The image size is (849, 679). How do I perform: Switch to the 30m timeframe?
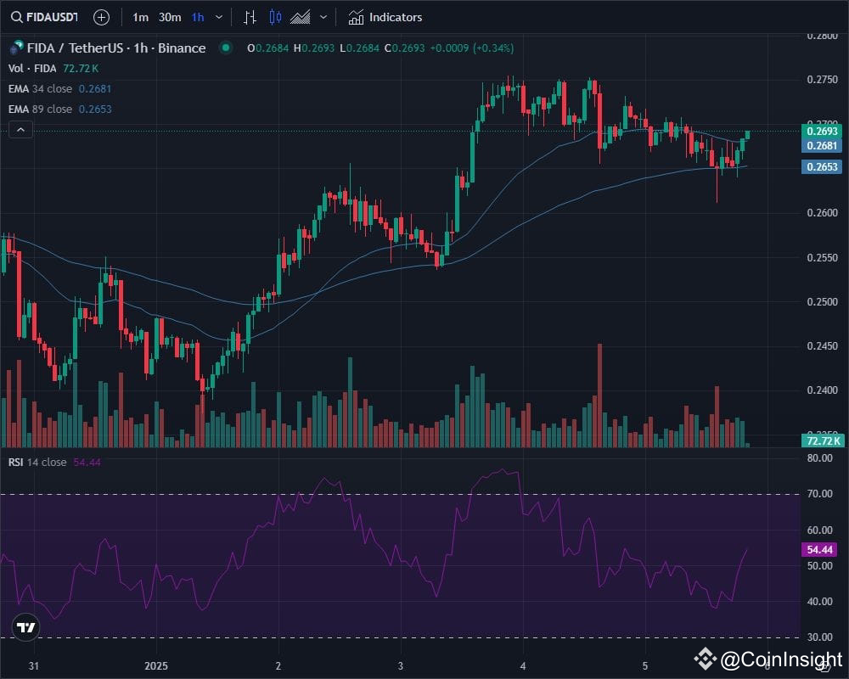point(168,17)
